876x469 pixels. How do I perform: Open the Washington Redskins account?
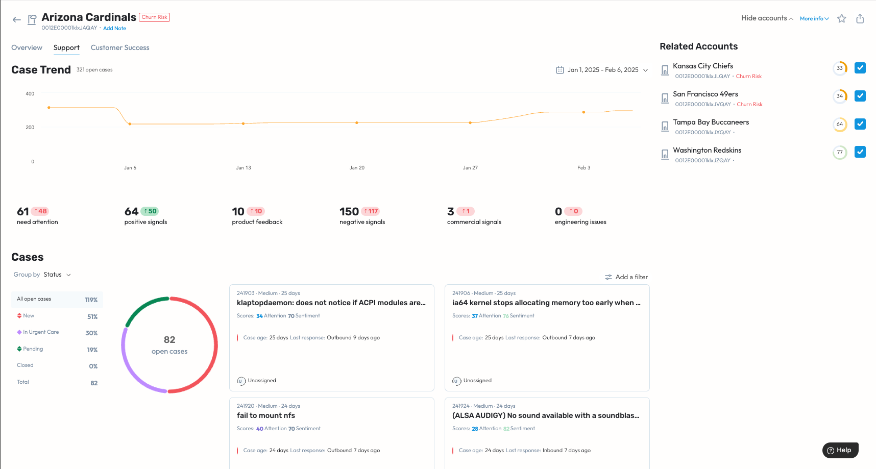tap(707, 150)
